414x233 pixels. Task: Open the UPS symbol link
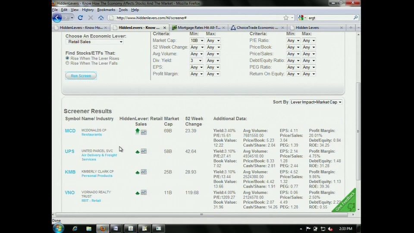point(70,151)
